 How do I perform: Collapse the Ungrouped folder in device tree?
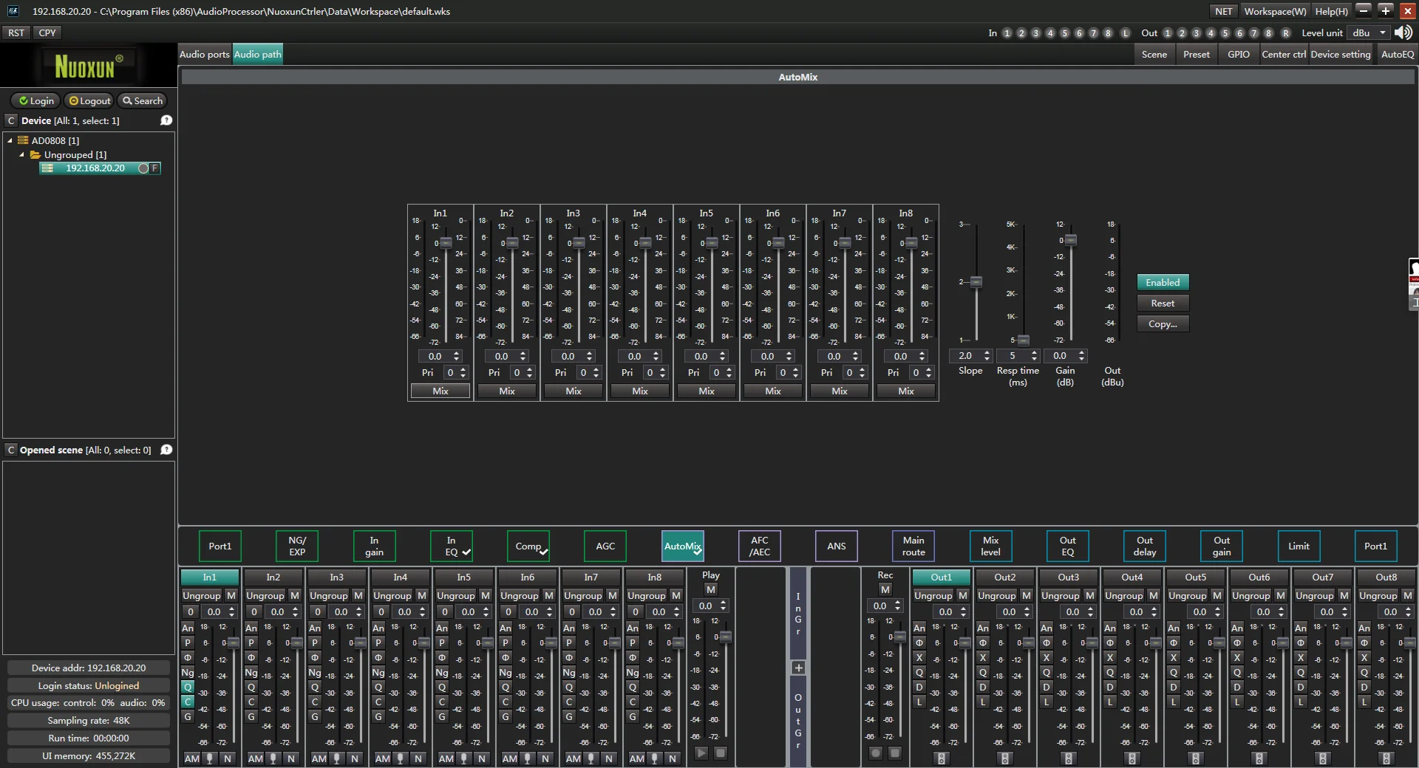[22, 154]
